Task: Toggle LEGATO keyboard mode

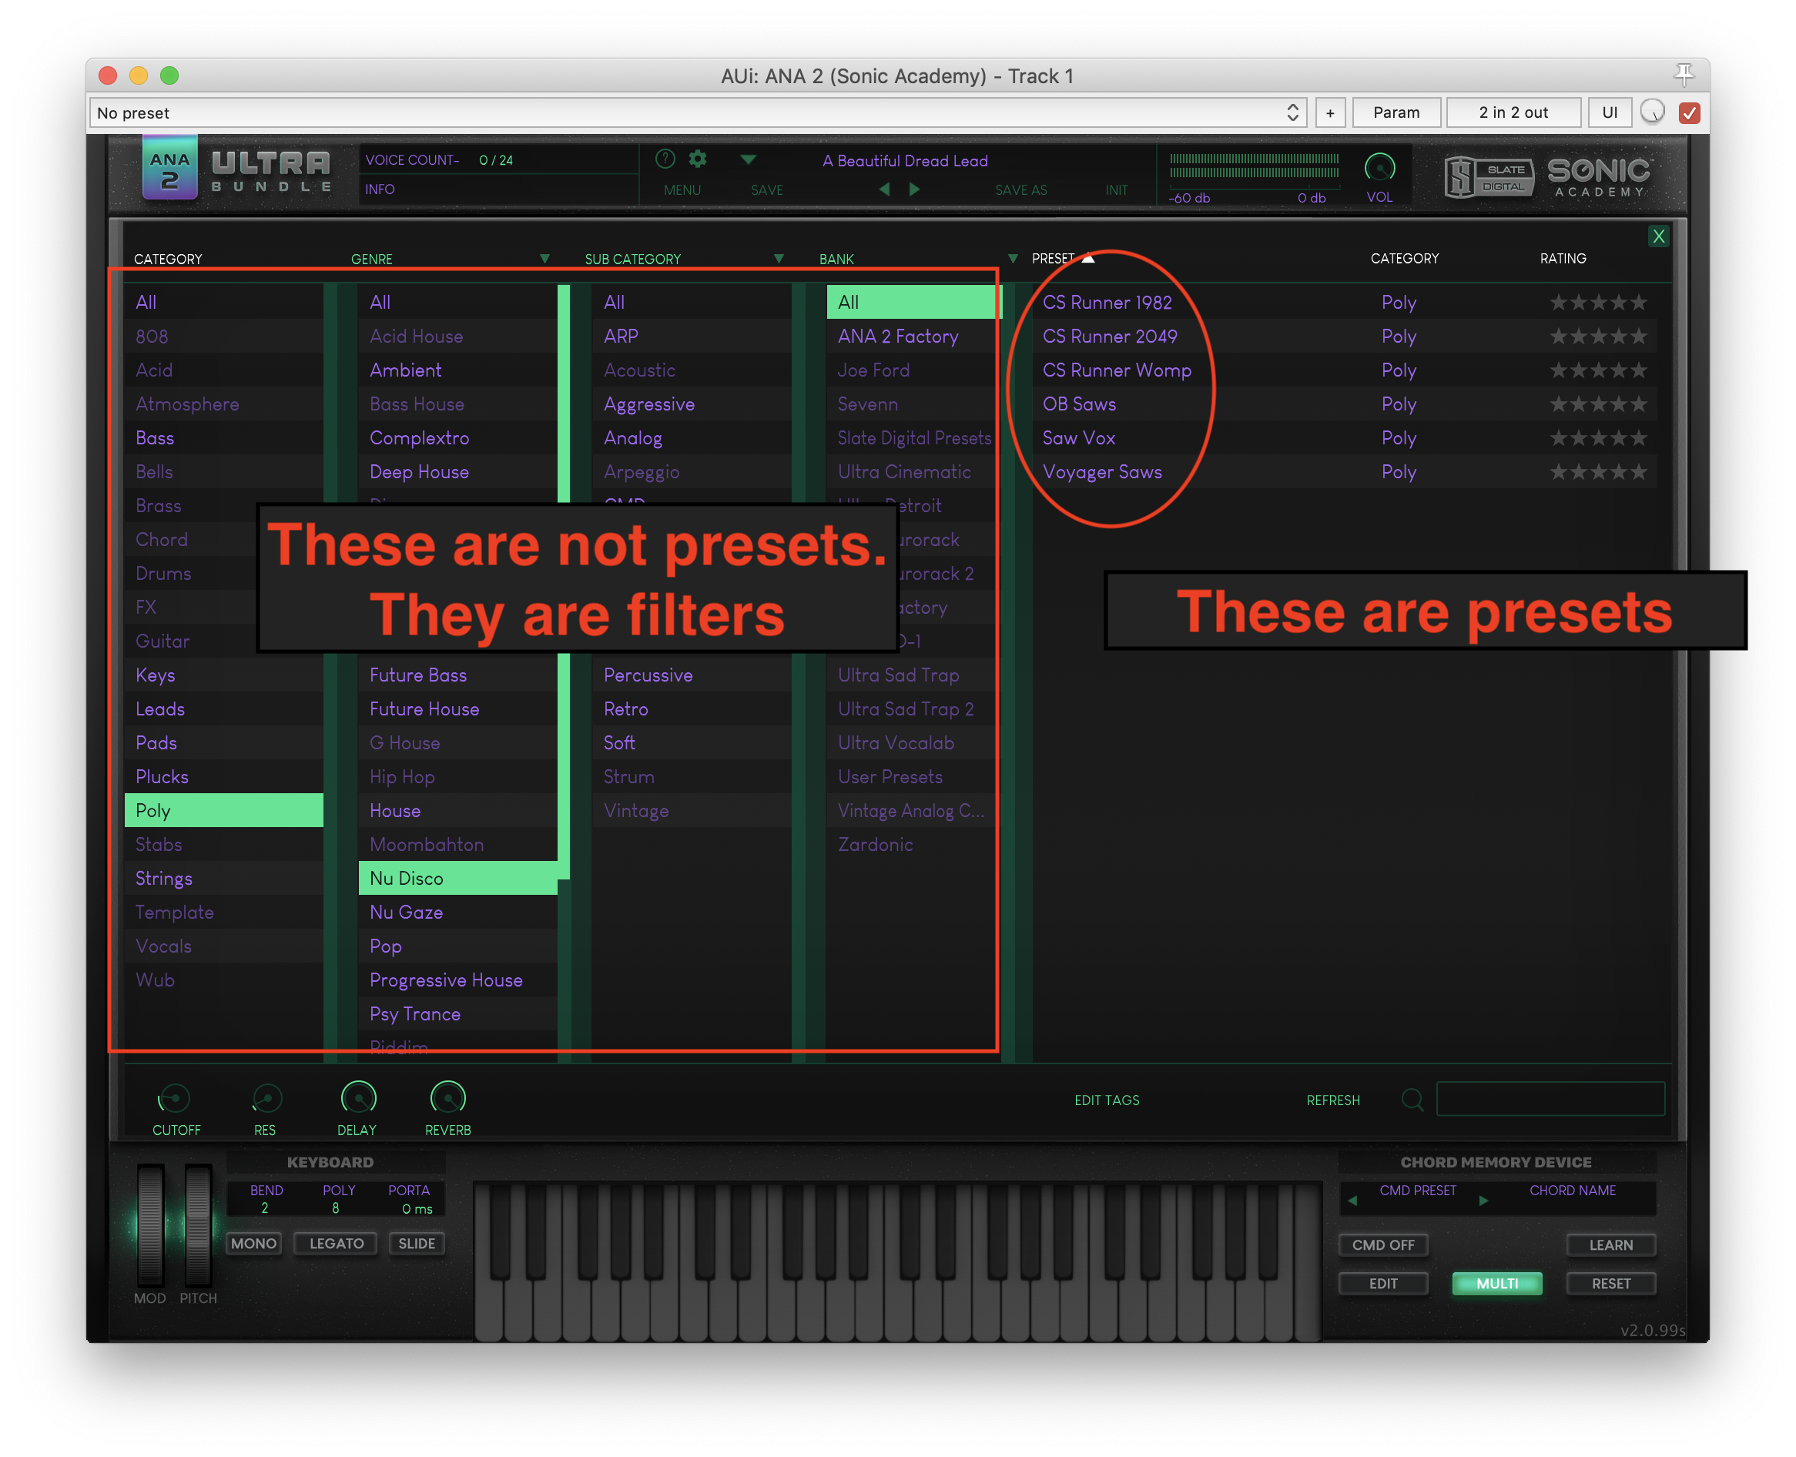Action: [x=336, y=1244]
